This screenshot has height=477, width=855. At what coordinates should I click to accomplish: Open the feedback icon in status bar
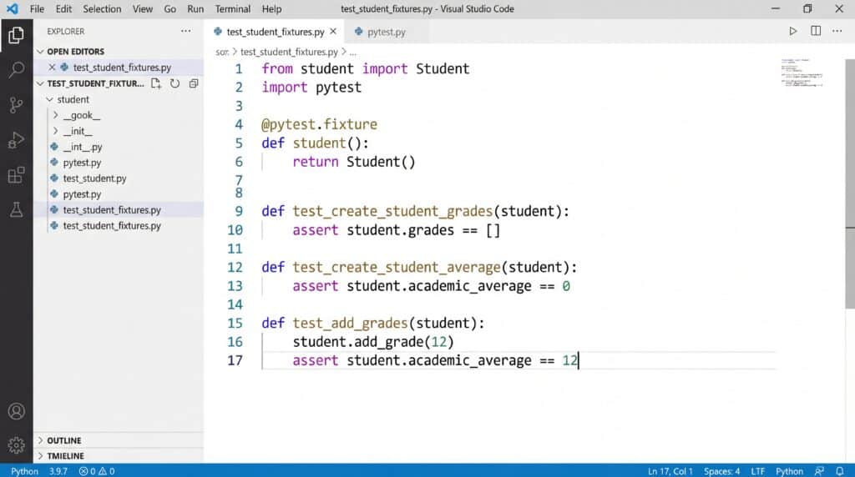tap(819, 471)
